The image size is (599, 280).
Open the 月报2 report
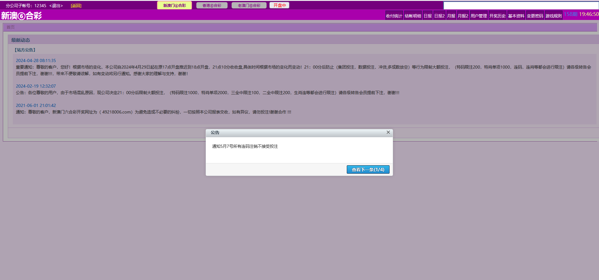point(463,16)
